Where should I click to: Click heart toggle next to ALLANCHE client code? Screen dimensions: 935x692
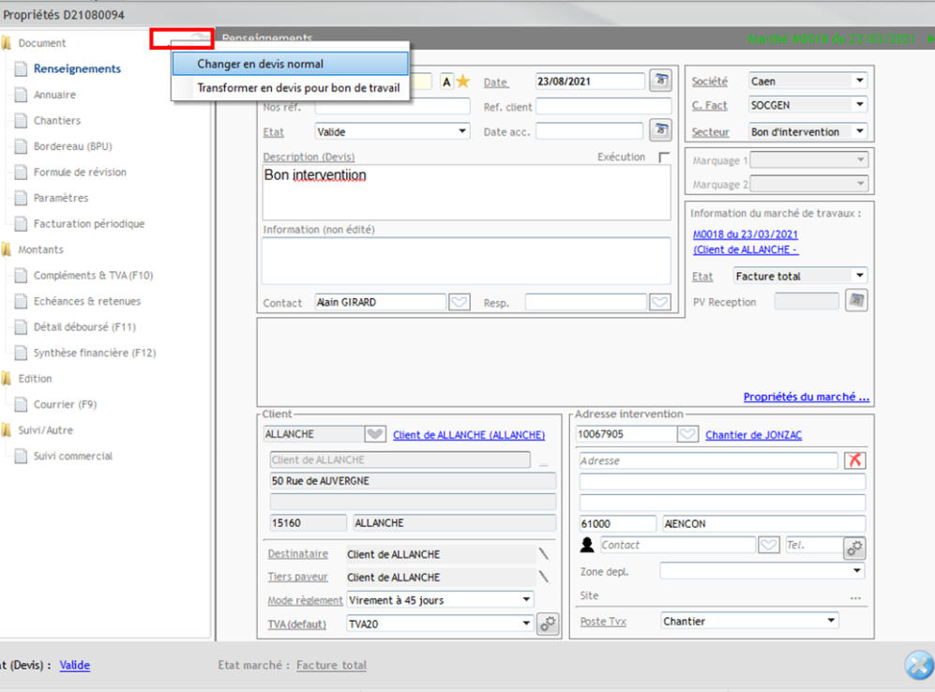pyautogui.click(x=374, y=434)
